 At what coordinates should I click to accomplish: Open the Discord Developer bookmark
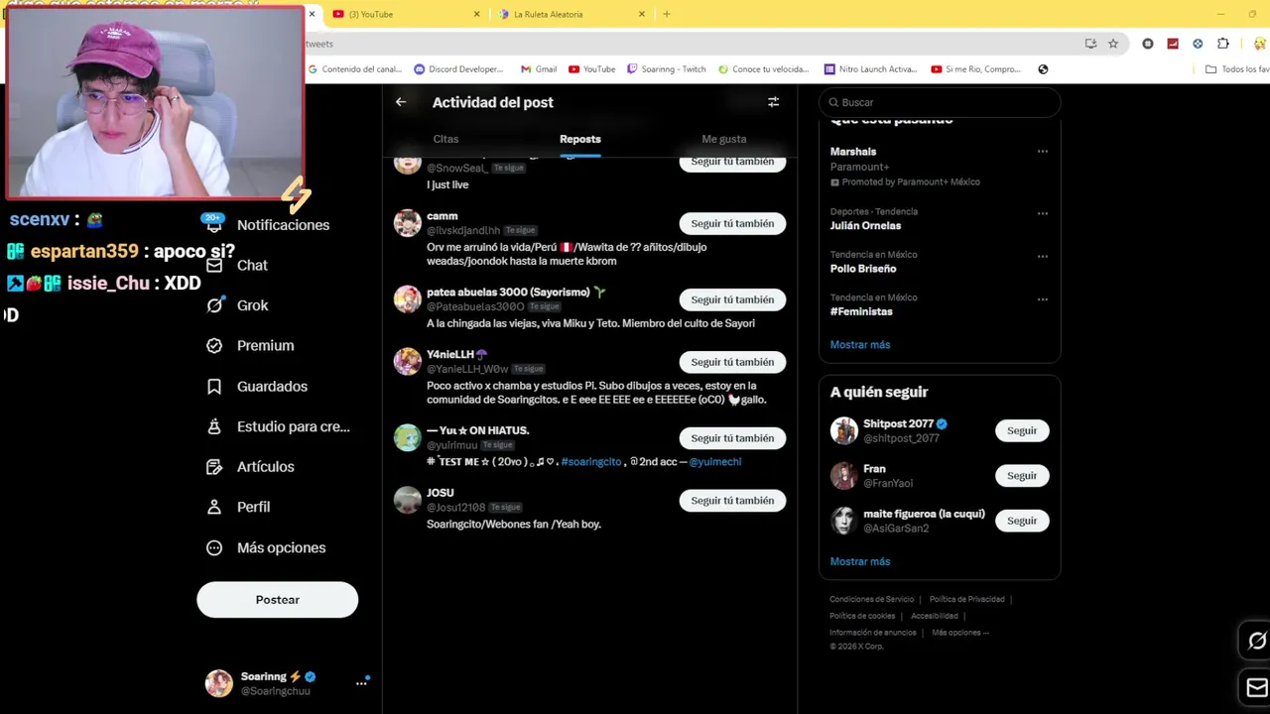[458, 69]
